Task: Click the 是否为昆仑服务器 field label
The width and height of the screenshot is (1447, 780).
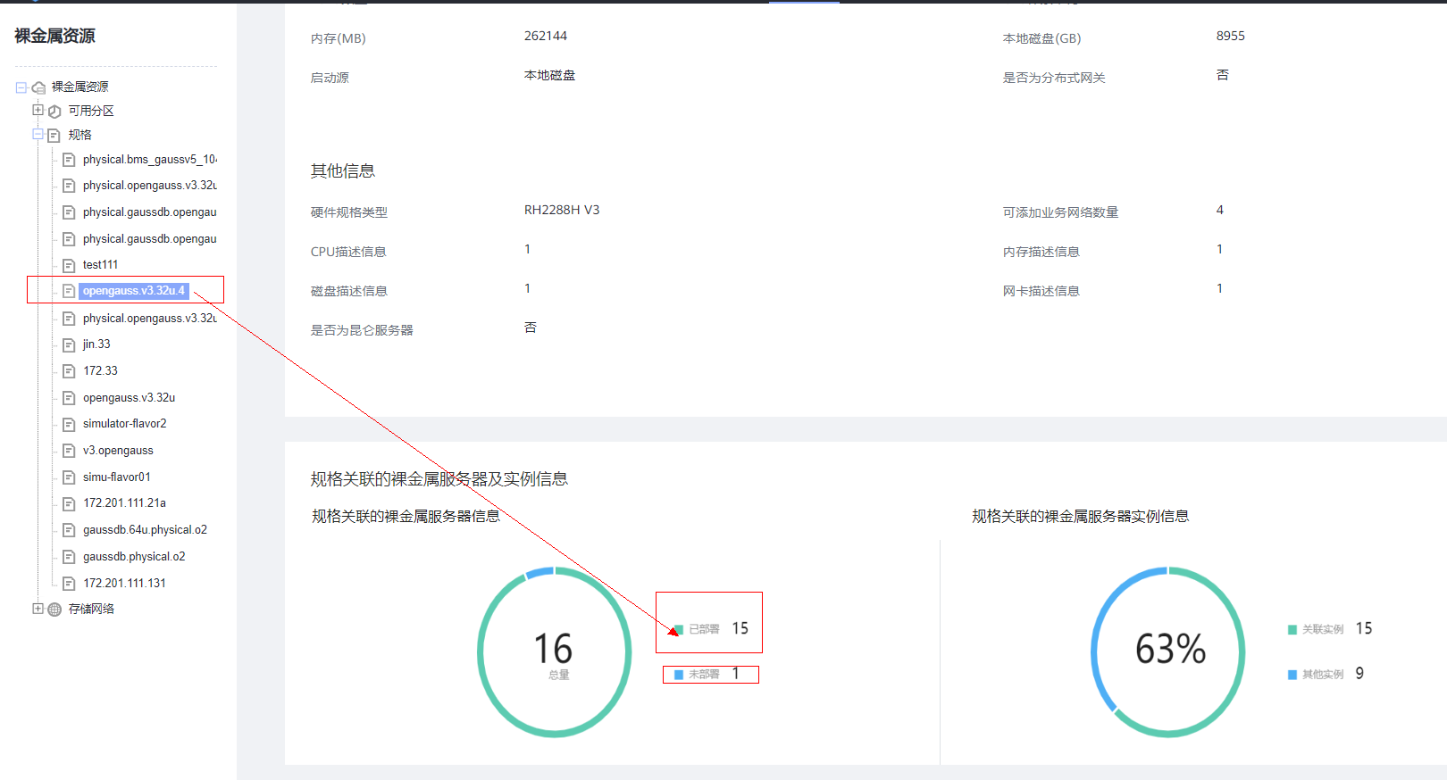Action: tap(362, 331)
